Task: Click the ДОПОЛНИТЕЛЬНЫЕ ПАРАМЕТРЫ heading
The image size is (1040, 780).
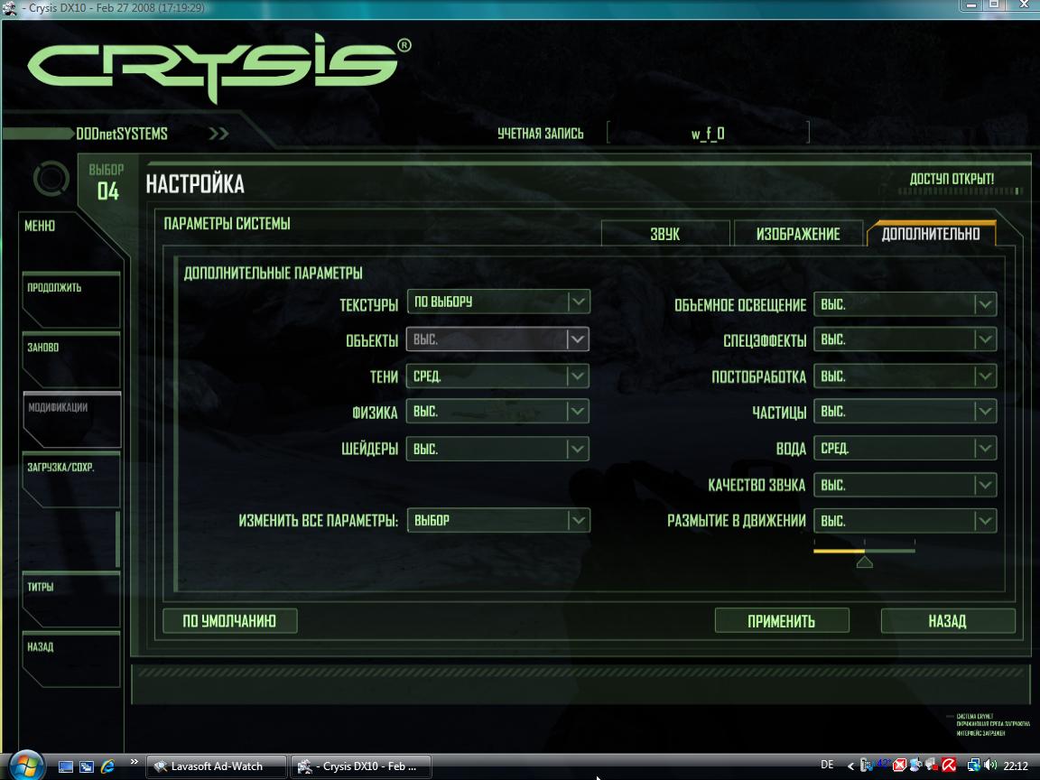Action: (x=274, y=273)
